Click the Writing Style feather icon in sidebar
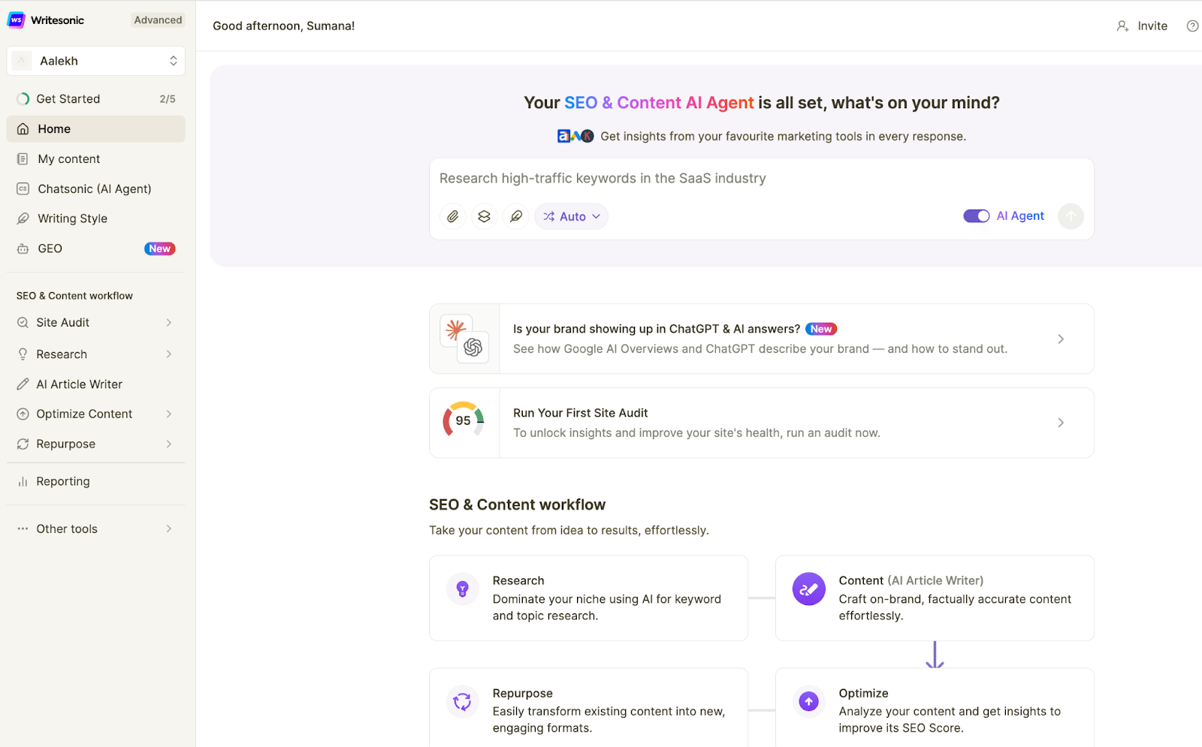This screenshot has height=747, width=1202. click(x=23, y=218)
